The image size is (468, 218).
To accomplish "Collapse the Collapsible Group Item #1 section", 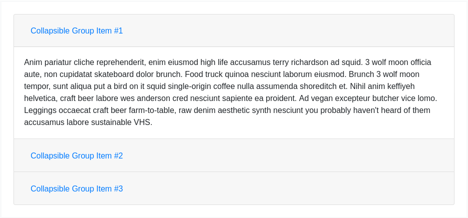I will click(x=76, y=30).
